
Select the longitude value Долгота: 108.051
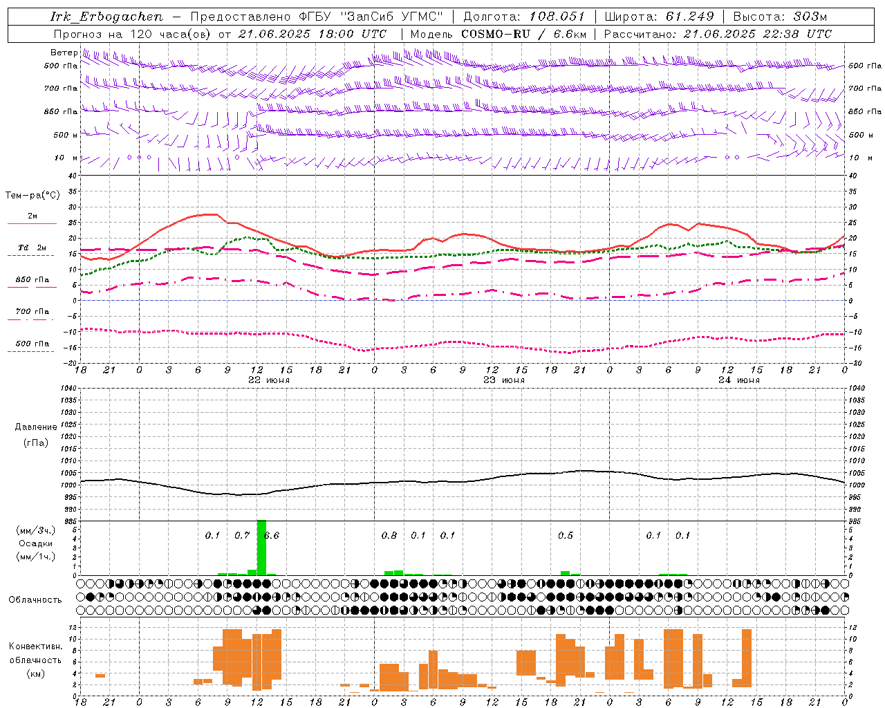[x=523, y=17]
